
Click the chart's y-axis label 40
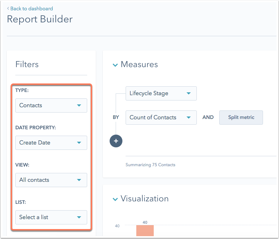(x=117, y=226)
